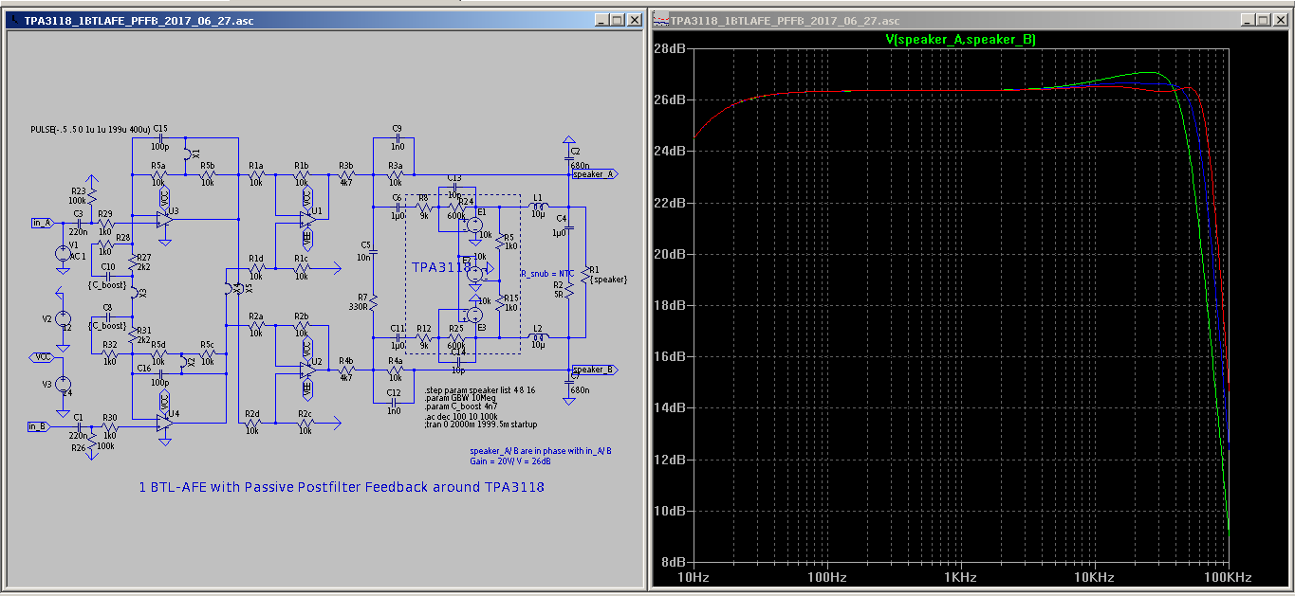Click the U3 op-amp symbol
1295x596 pixels.
(163, 220)
